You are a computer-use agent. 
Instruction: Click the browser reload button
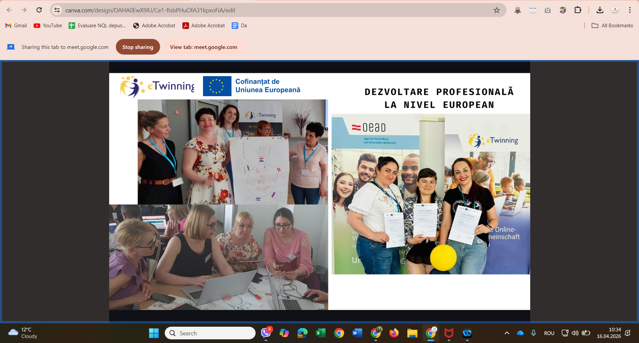[x=39, y=10]
